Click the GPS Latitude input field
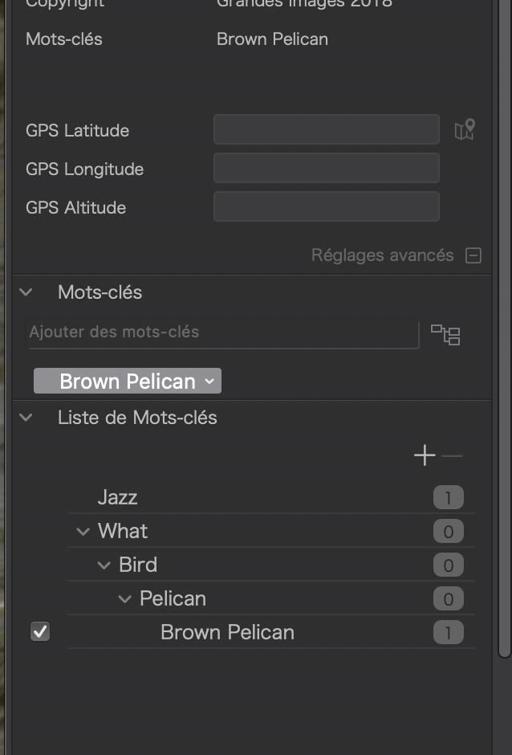 [327, 129]
